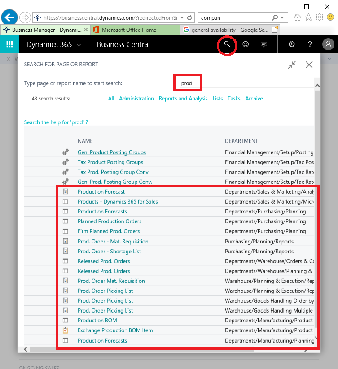Open the help question mark icon
Screen dimensions: 338x369
pos(310,44)
